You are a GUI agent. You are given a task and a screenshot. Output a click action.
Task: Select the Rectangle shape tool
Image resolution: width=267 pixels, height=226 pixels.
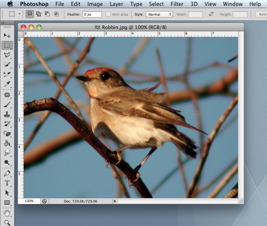7,203
